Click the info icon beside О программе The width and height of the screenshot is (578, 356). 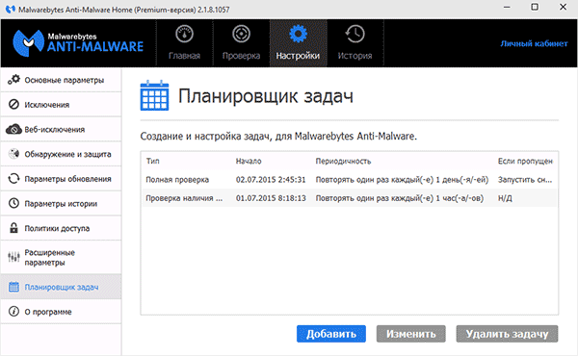13,312
